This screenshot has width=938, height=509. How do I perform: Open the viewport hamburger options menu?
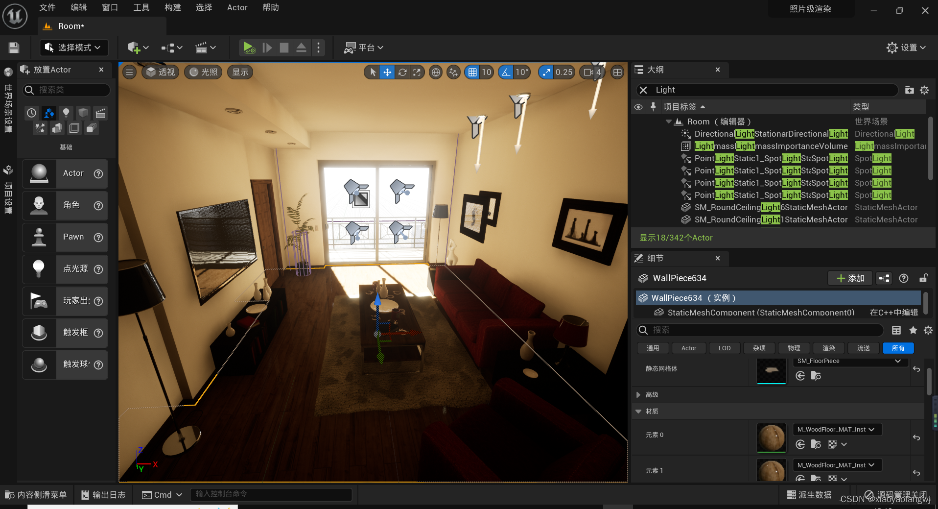tap(129, 73)
